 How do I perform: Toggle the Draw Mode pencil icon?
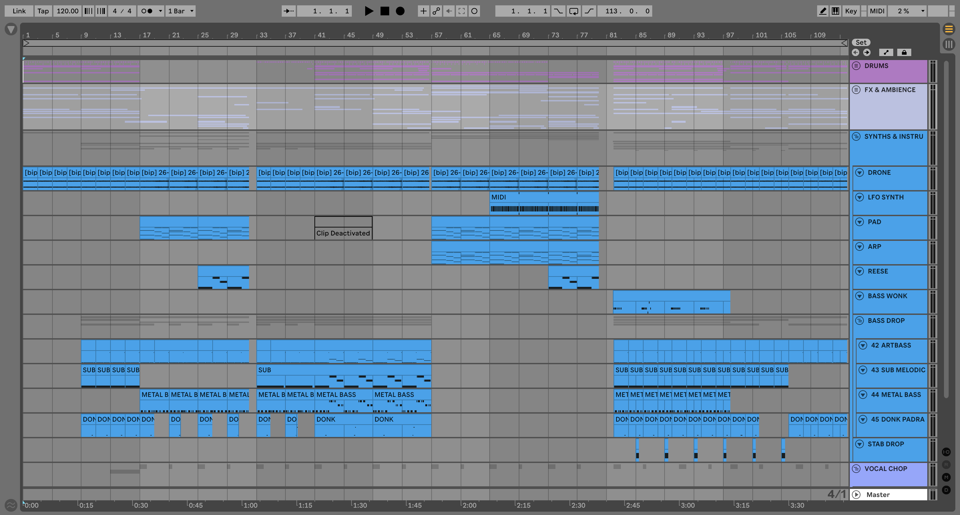click(x=822, y=11)
